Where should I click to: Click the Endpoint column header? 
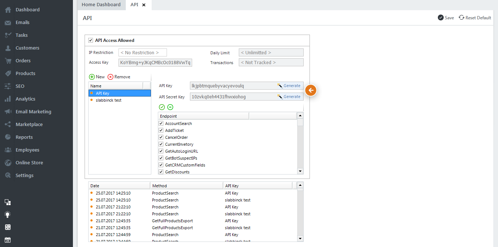pos(203,116)
